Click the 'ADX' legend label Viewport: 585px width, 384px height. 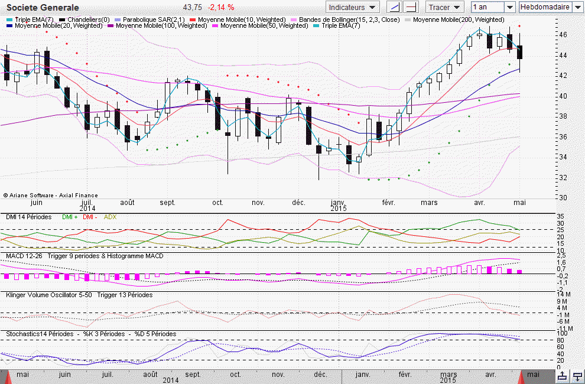(x=110, y=217)
